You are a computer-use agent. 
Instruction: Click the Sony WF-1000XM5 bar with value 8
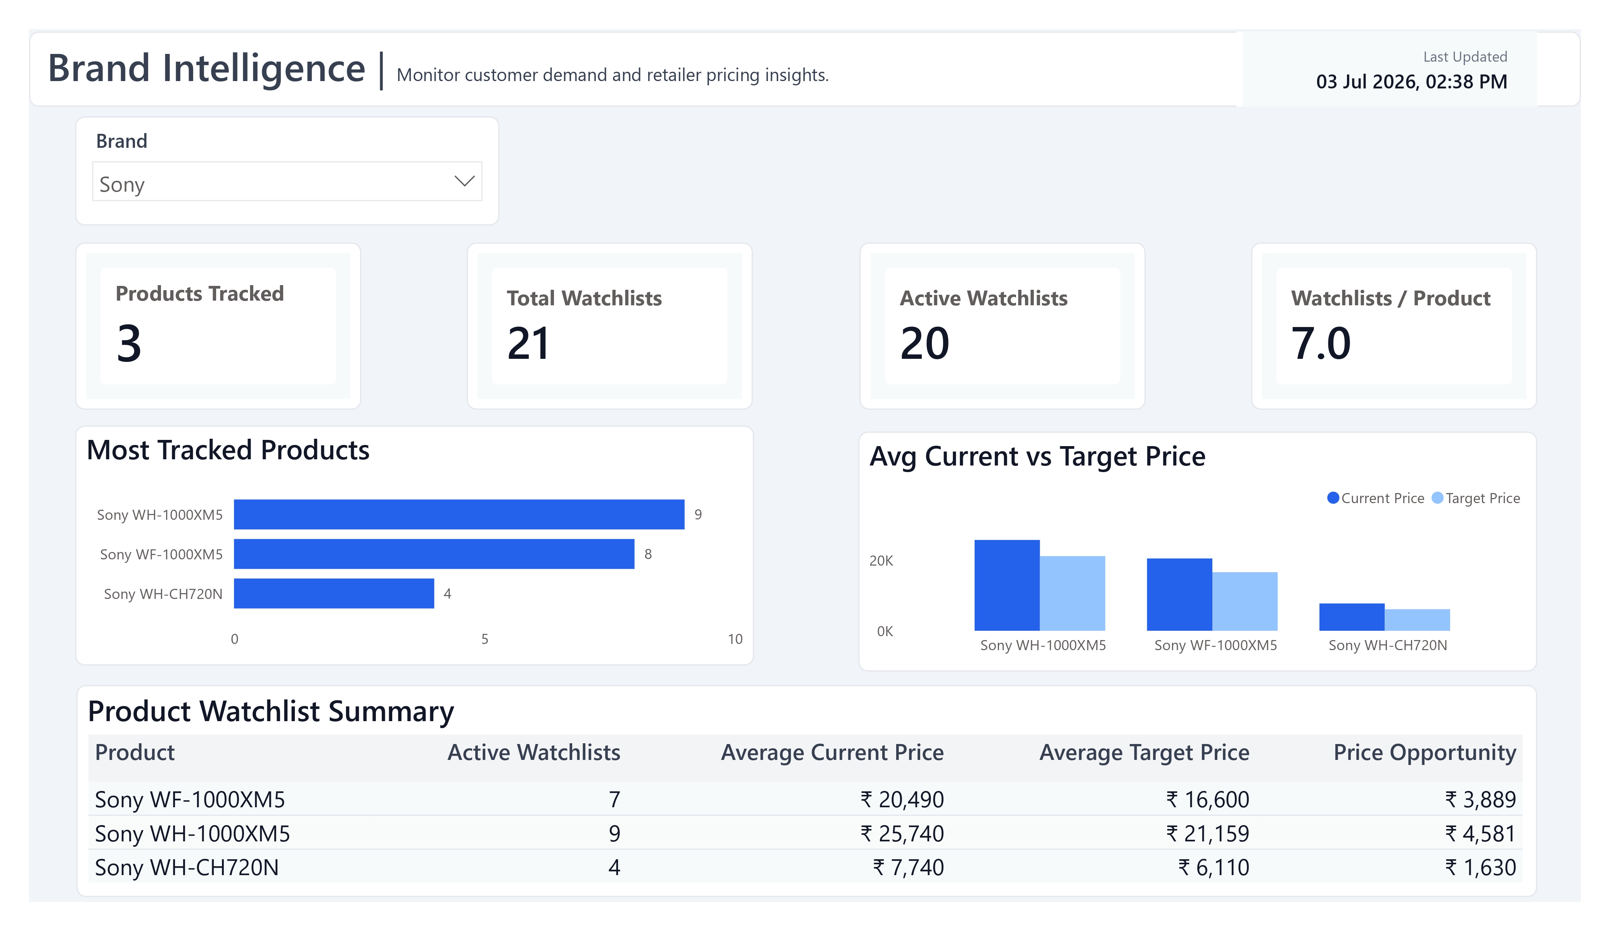pos(434,554)
